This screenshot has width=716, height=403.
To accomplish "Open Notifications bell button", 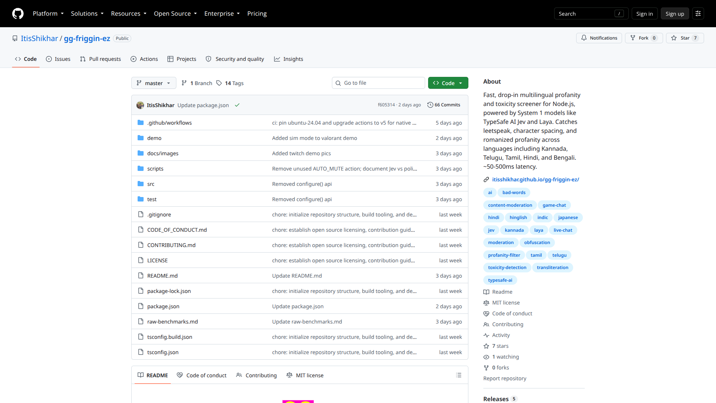I will pyautogui.click(x=599, y=38).
